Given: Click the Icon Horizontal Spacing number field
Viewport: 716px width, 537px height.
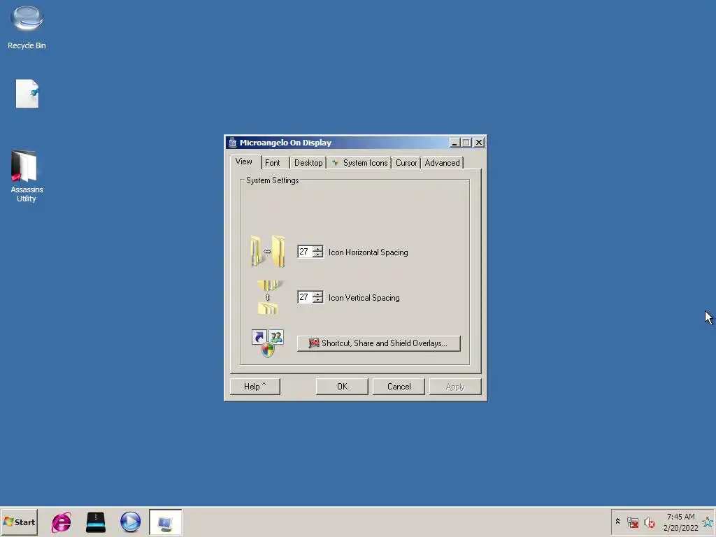Looking at the screenshot, I should click(305, 252).
